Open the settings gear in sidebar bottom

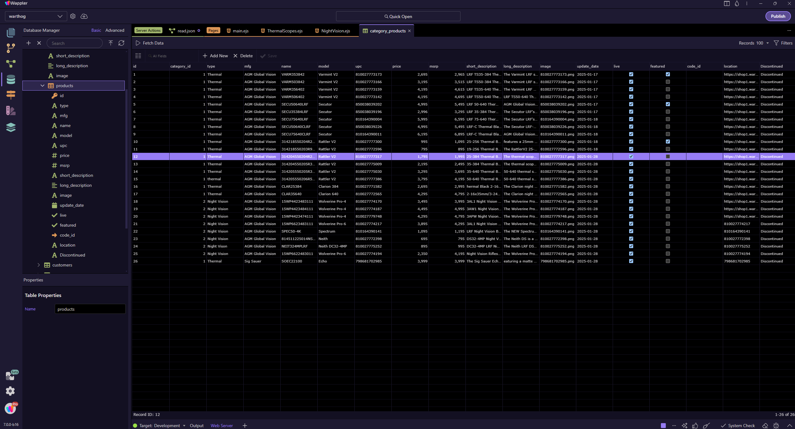(x=10, y=391)
